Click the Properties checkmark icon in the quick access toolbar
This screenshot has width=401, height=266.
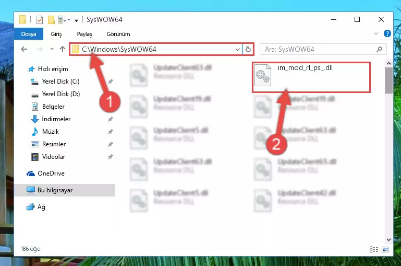pyautogui.click(x=40, y=20)
